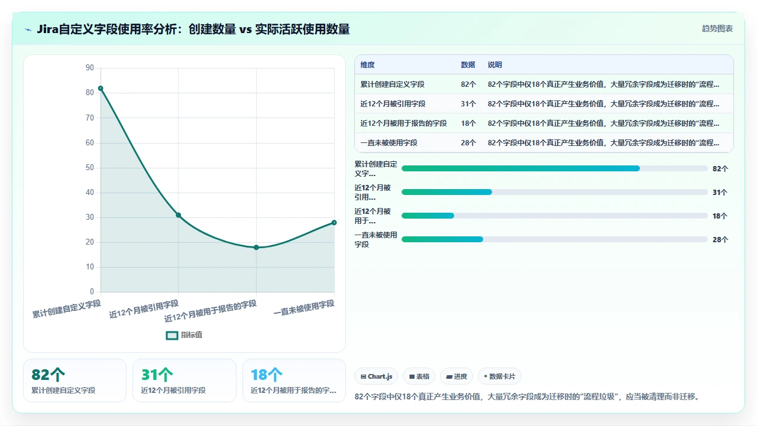
Task: Click the x-axis label 近12个月被用于报告的字段
Action: click(211, 311)
